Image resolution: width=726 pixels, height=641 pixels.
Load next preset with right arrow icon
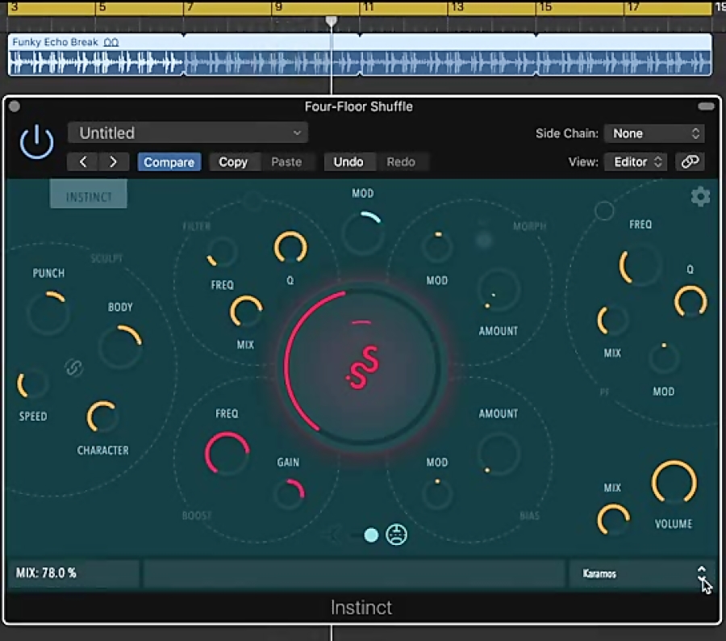(113, 161)
